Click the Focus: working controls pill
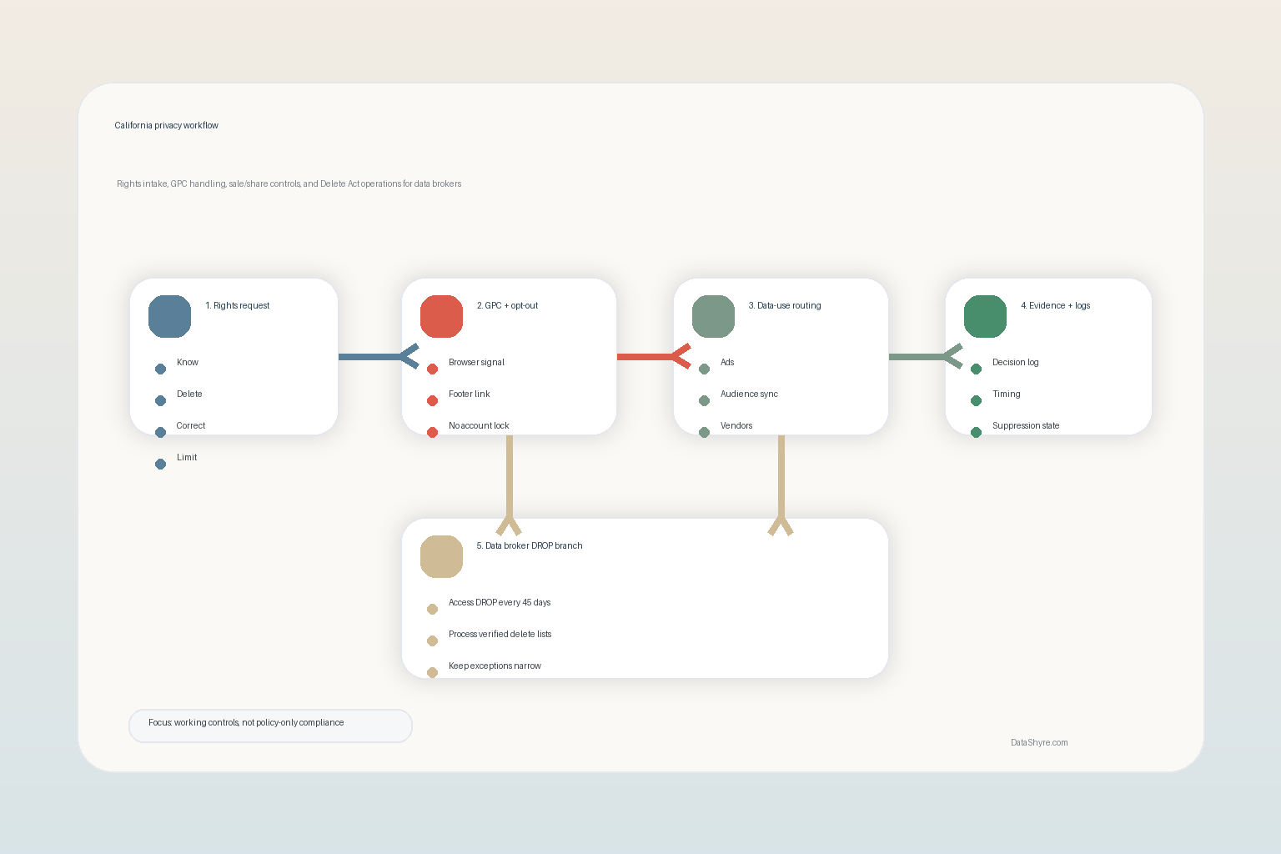The height and width of the screenshot is (854, 1281). pos(270,726)
